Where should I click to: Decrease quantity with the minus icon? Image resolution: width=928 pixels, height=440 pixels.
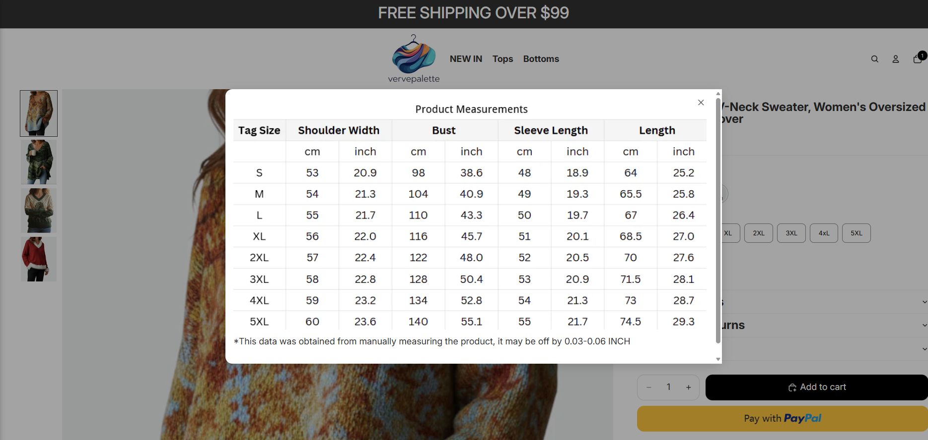pos(648,387)
